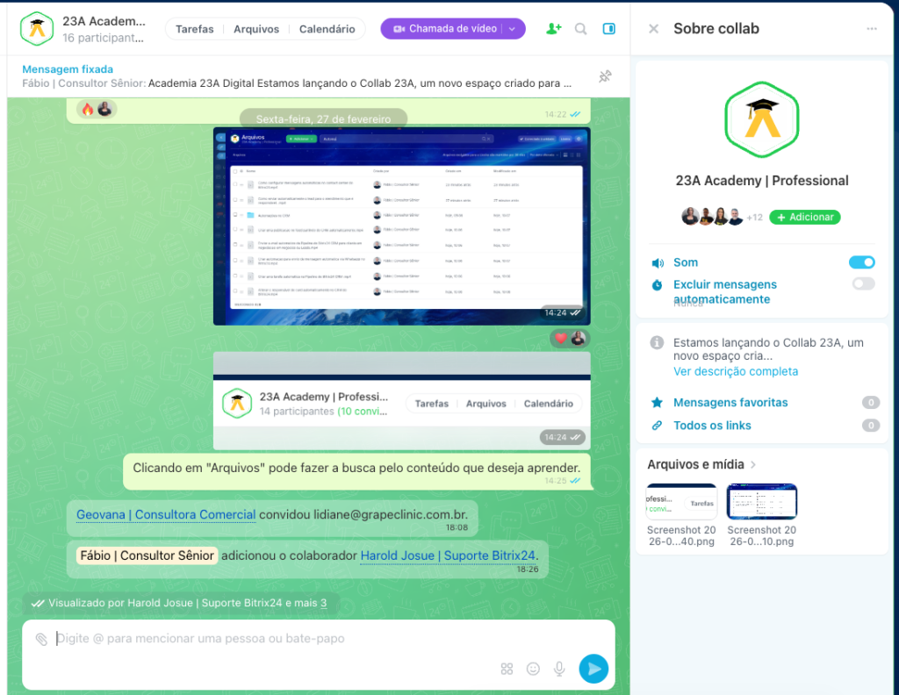The width and height of the screenshot is (899, 695).
Task: Click the add participant icon in header
Action: coord(553,29)
